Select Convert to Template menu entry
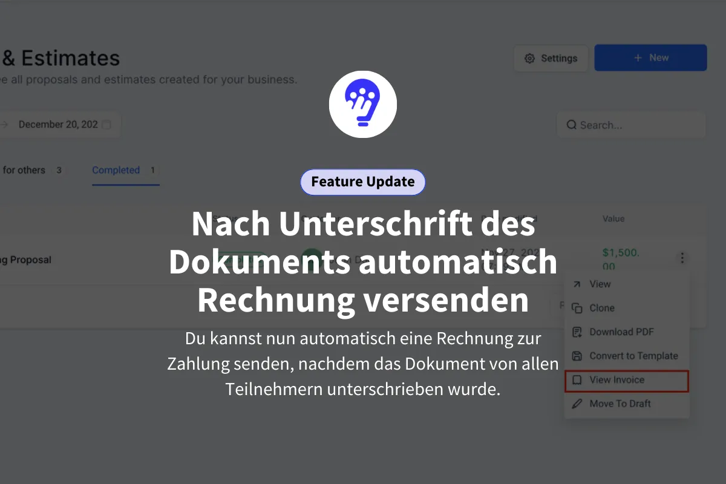Image resolution: width=726 pixels, height=484 pixels. (627, 356)
